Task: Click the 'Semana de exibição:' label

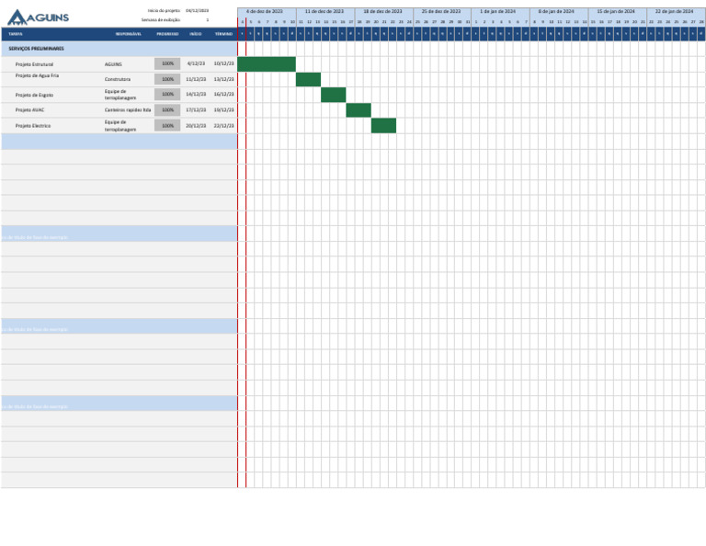Action: pyautogui.click(x=161, y=20)
